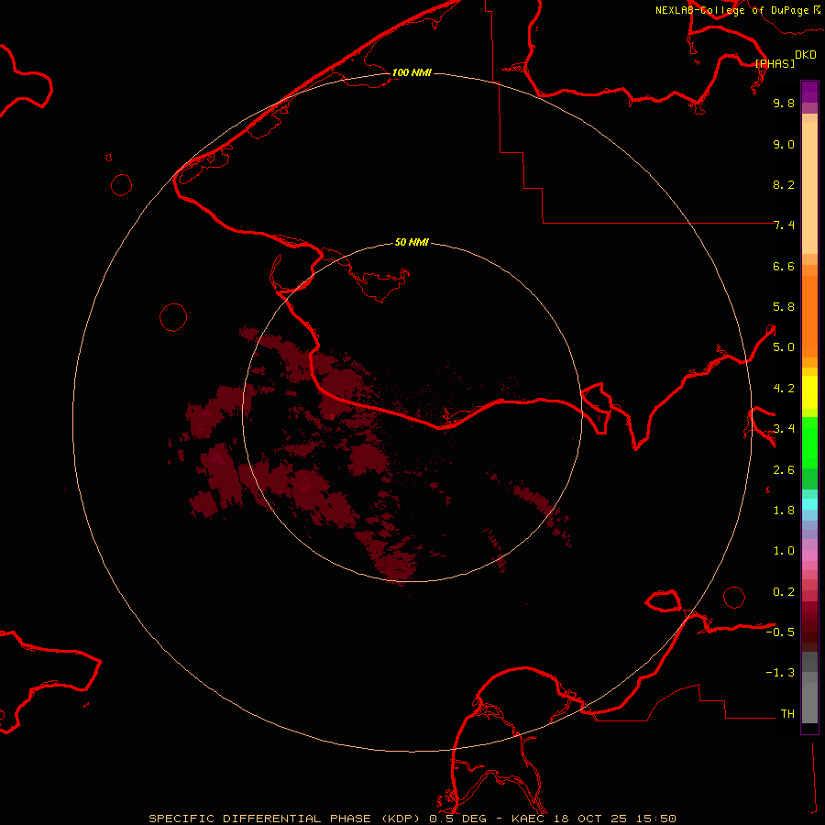This screenshot has width=825, height=825.
Task: Click the TH threshold label on legend
Action: pyautogui.click(x=786, y=713)
